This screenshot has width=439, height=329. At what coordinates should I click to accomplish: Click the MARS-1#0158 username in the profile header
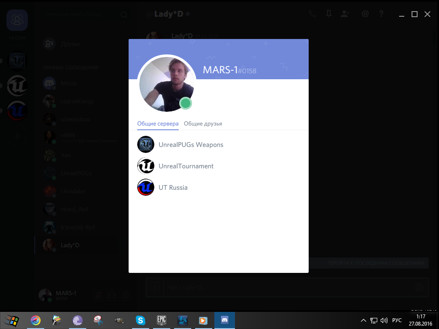[x=229, y=70]
